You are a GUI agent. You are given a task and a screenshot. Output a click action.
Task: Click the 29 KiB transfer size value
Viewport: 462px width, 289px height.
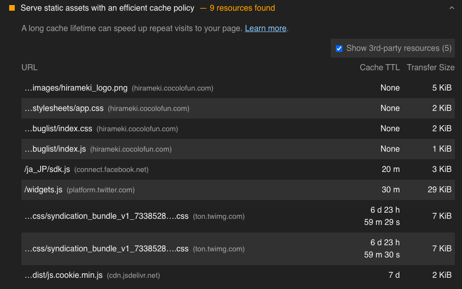point(440,189)
